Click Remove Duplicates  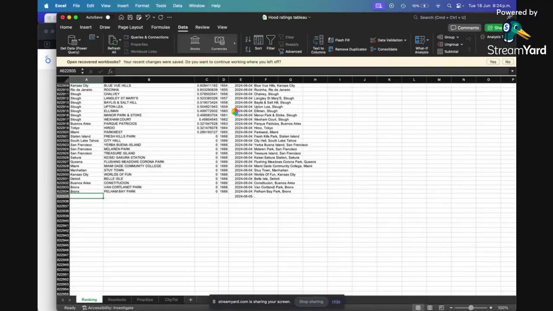click(x=347, y=49)
